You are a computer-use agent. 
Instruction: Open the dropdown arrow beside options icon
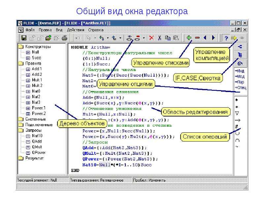(144, 38)
